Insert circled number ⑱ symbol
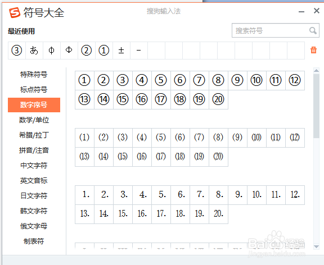Screen dimensions: 324x265 click(x=180, y=99)
